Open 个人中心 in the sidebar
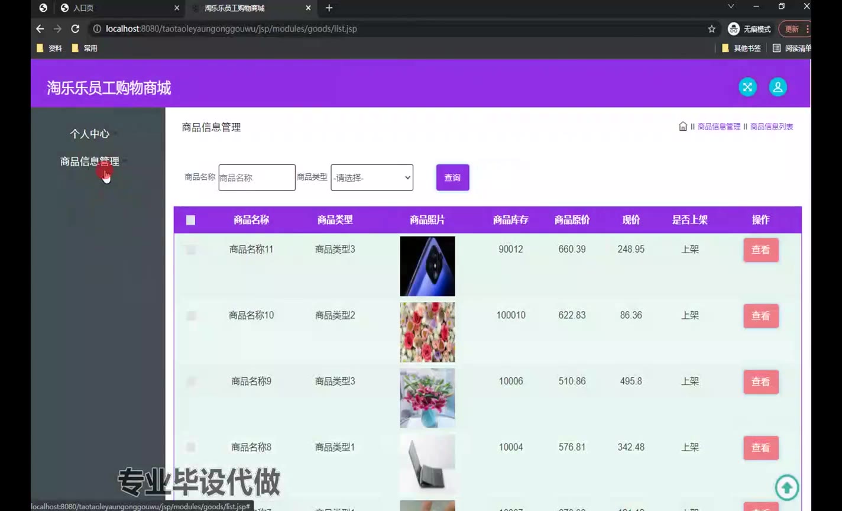The width and height of the screenshot is (842, 511). pyautogui.click(x=89, y=134)
